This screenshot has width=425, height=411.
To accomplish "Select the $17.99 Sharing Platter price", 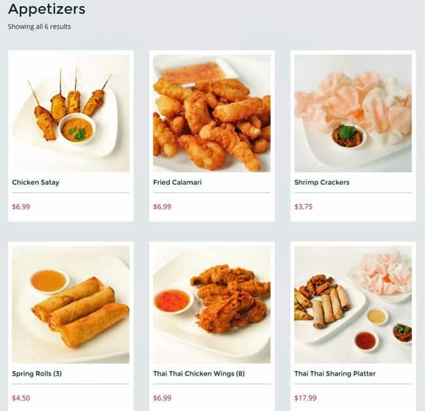I will click(x=305, y=398).
